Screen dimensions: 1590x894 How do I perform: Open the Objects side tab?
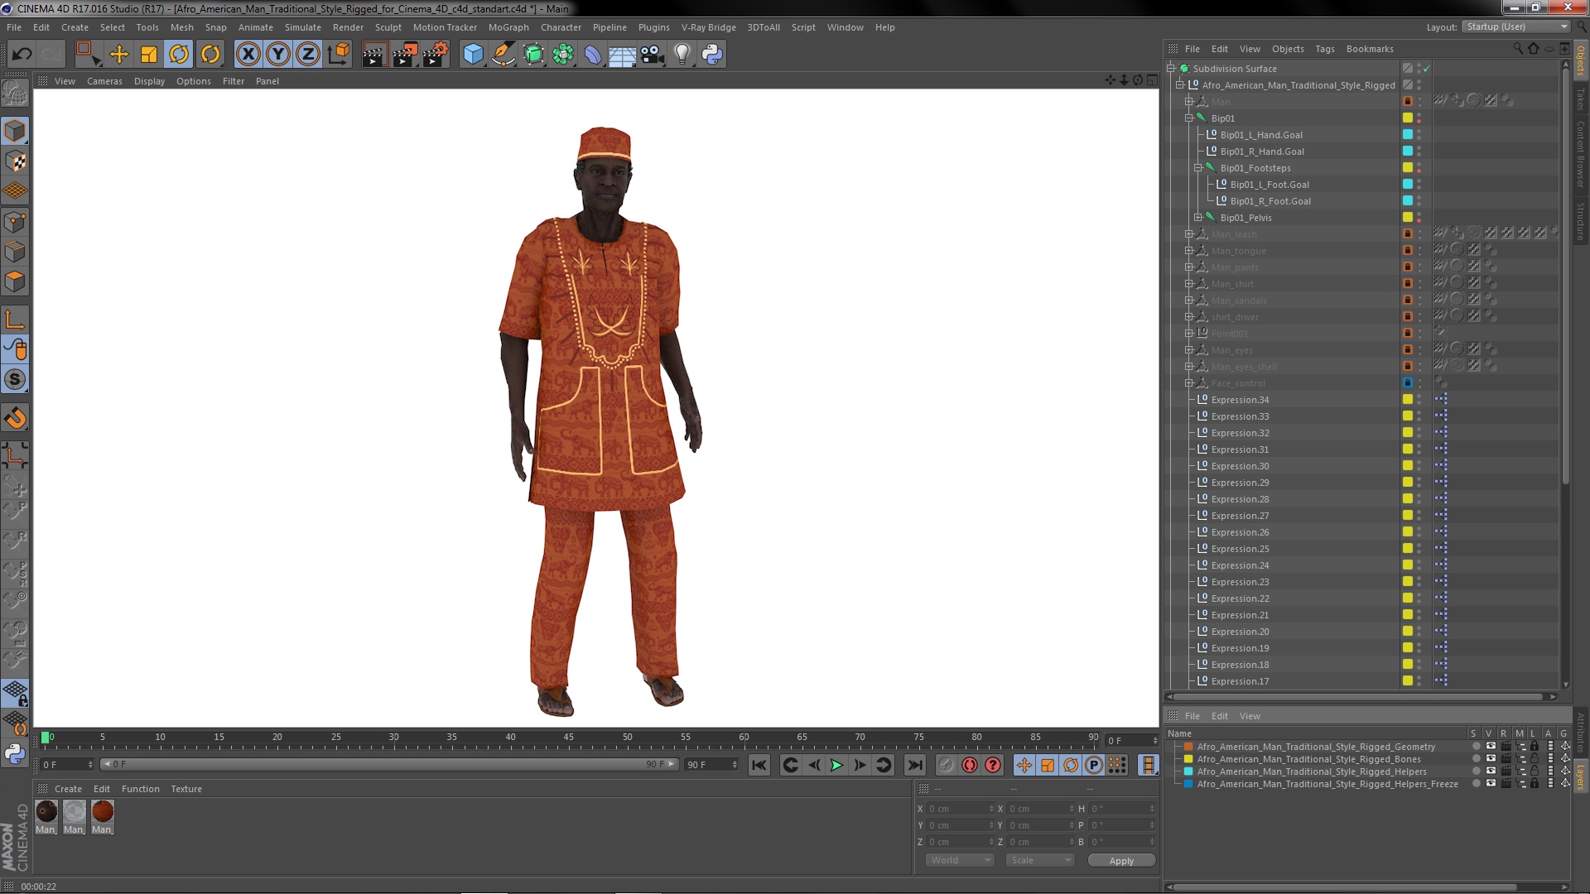tap(1581, 60)
